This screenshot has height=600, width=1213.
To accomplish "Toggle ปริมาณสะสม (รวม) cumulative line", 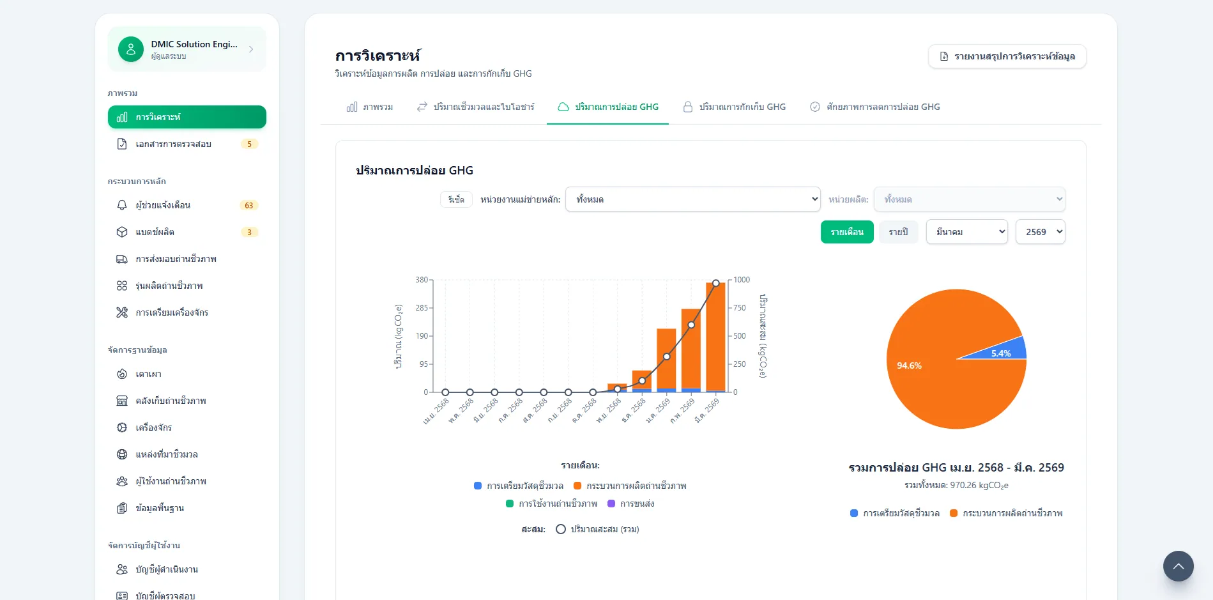I will click(x=597, y=529).
